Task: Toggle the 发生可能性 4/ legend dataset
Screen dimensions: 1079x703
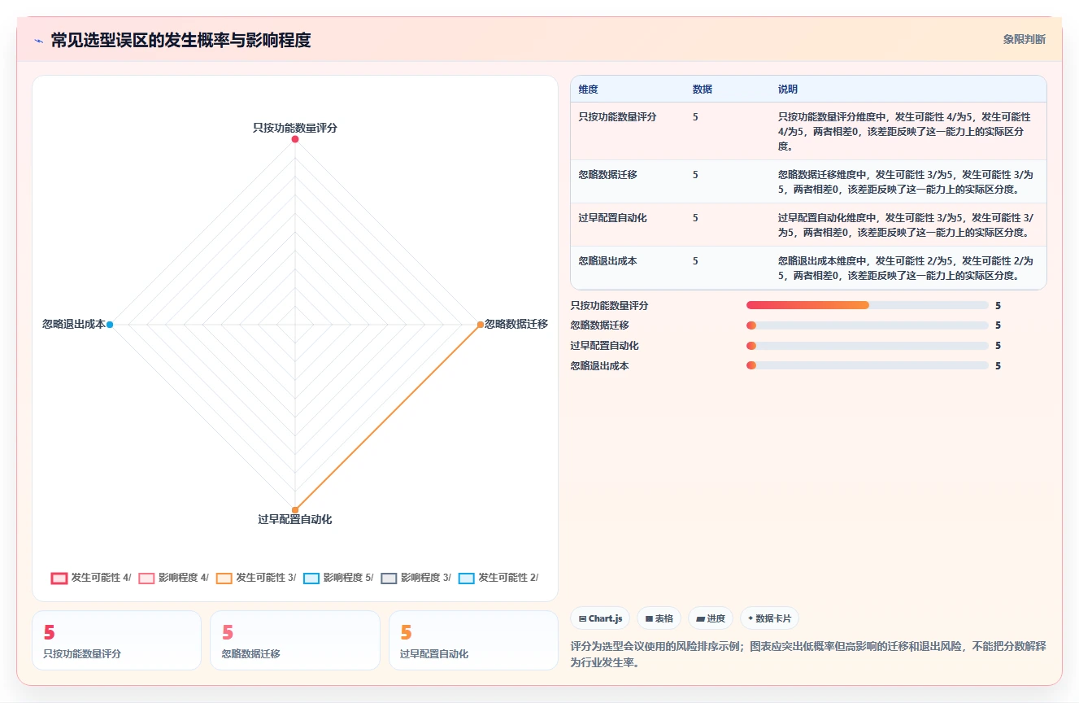Action: pyautogui.click(x=91, y=578)
